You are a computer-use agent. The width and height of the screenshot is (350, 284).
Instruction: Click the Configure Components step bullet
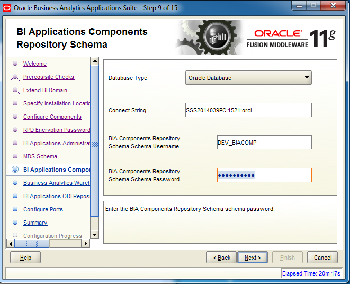15,117
